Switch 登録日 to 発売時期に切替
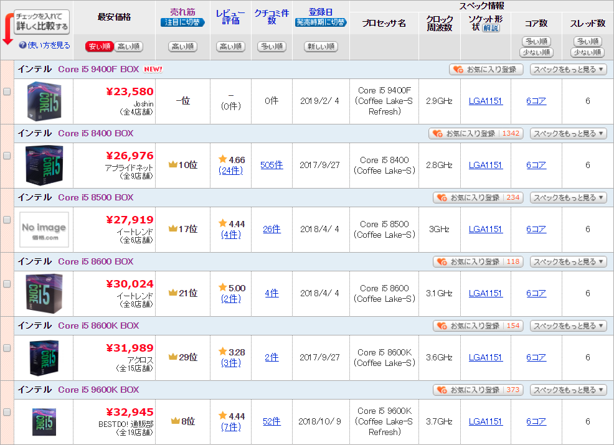Image resolution: width=614 pixels, height=445 pixels. pyautogui.click(x=321, y=22)
